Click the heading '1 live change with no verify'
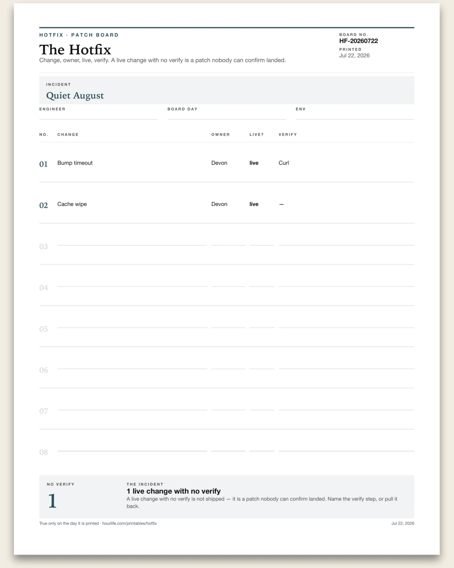This screenshot has height=568, width=454. coord(174,491)
